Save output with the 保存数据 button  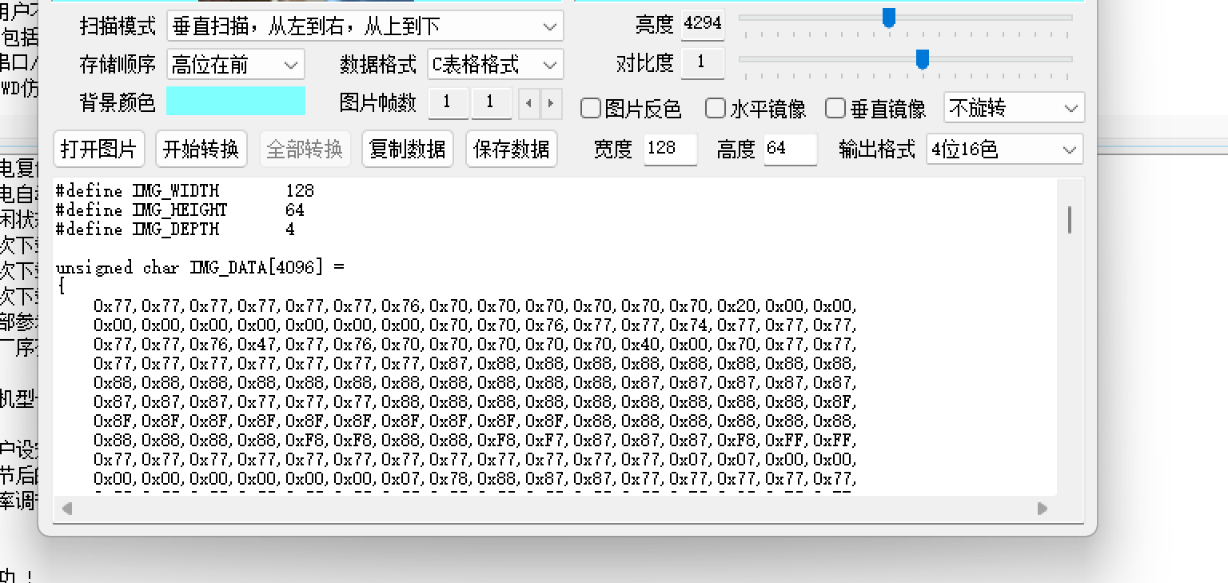(x=512, y=149)
